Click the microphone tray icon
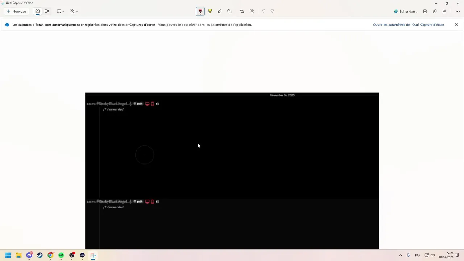Screen dimensions: 464x261 pyautogui.click(x=409, y=255)
